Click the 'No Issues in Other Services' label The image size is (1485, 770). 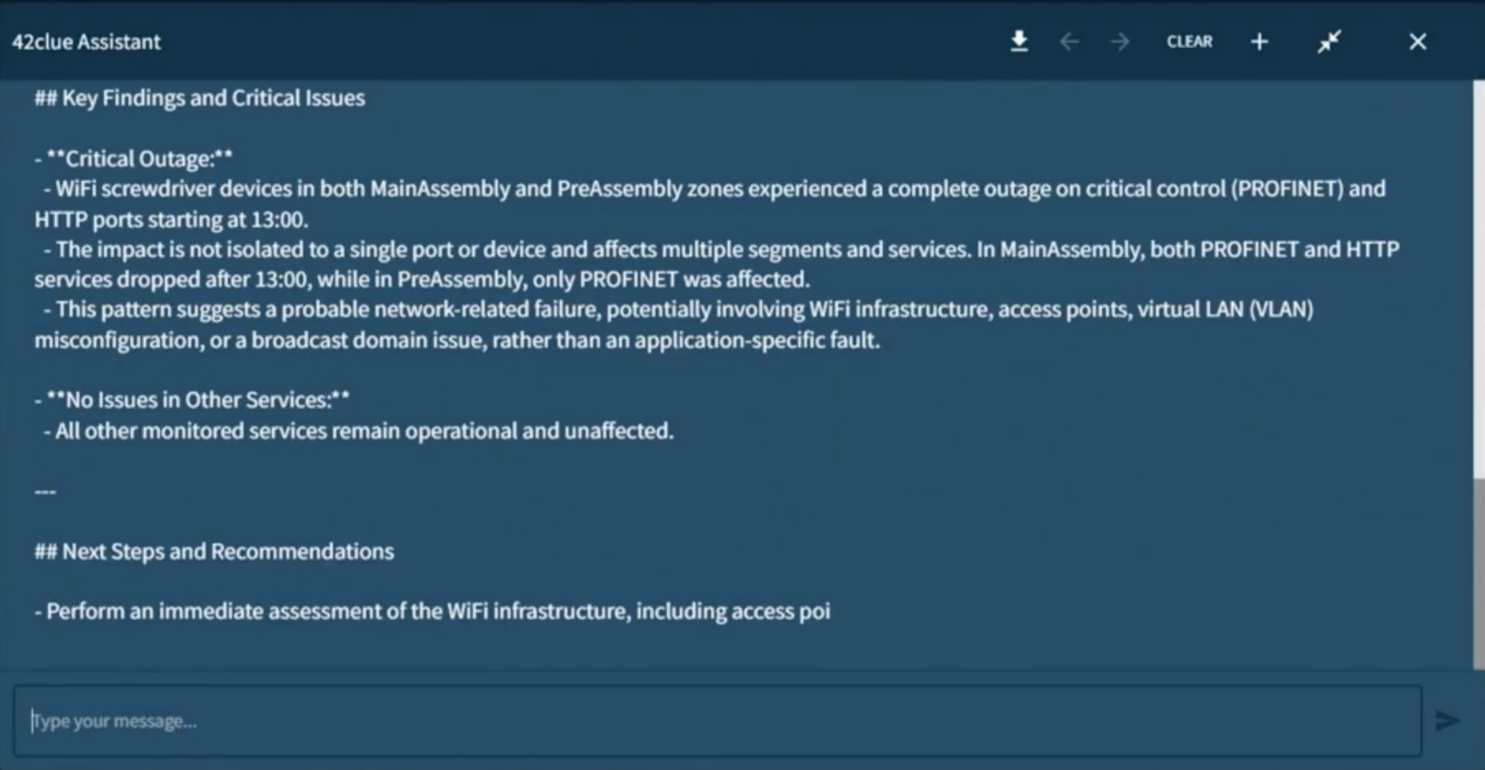click(x=198, y=400)
